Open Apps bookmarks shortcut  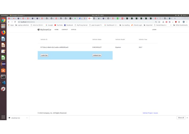pos(11,25)
